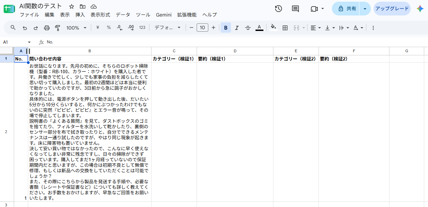Expand the name box dropdown arrow
The image size is (428, 207).
(29, 42)
